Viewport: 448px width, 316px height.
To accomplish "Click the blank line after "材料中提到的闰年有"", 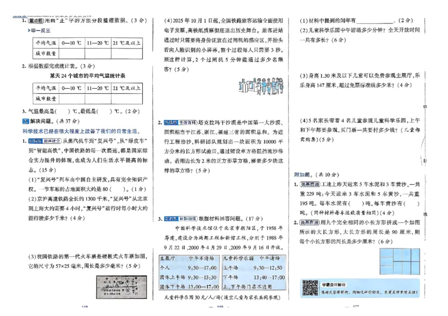I will coord(374,21).
